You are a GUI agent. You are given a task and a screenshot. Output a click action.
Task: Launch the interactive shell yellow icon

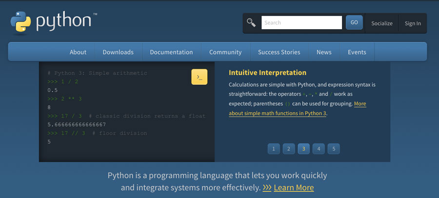pyautogui.click(x=200, y=77)
